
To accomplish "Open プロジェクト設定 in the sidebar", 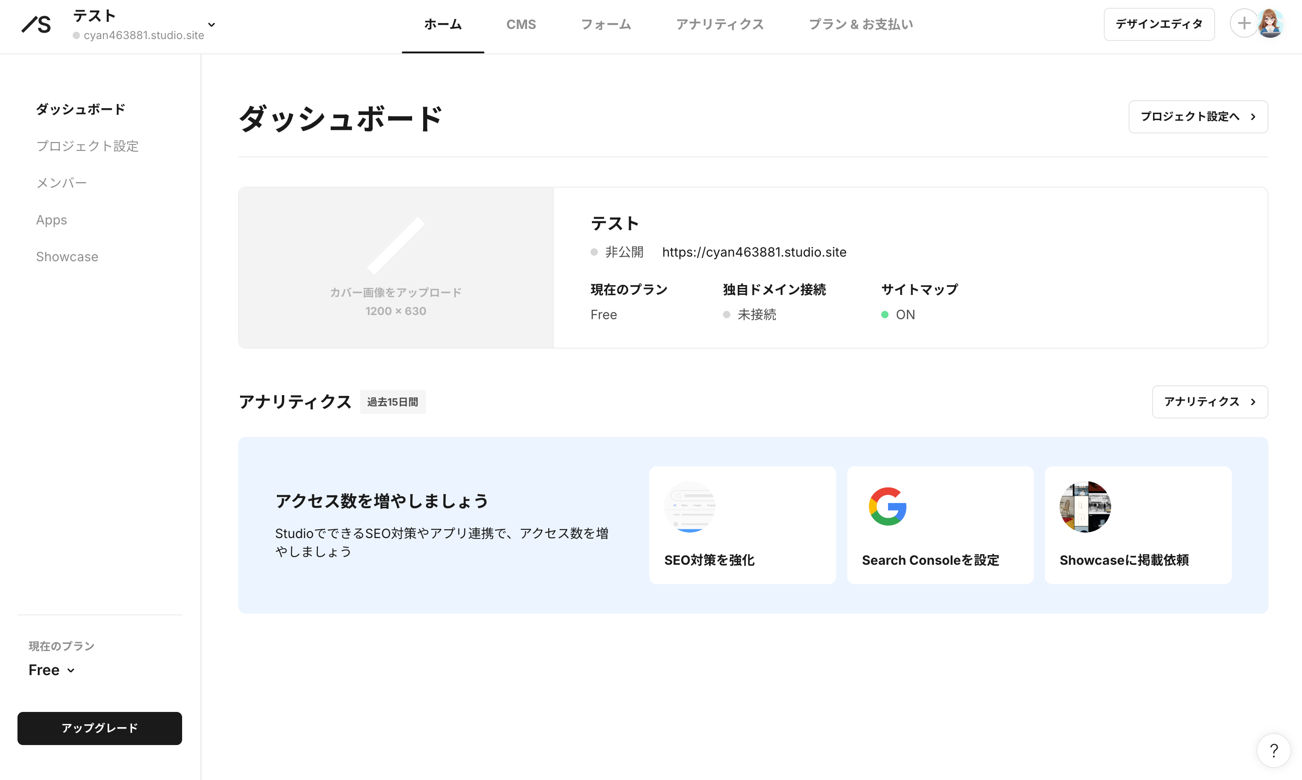I will click(87, 146).
